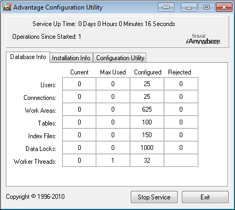Switch to the Database Info tab
The width and height of the screenshot is (235, 210).
click(x=28, y=57)
